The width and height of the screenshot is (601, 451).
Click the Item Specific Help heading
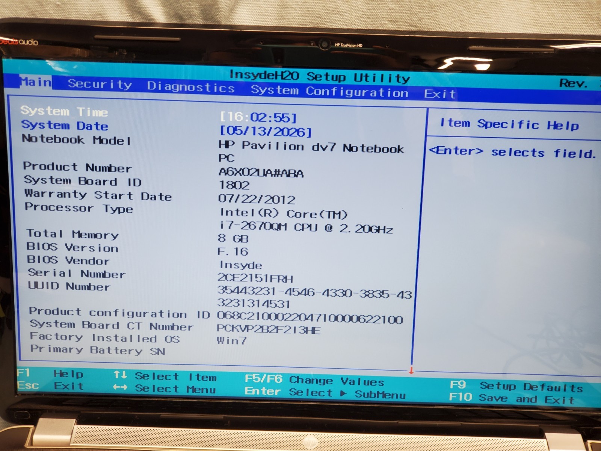(x=509, y=124)
